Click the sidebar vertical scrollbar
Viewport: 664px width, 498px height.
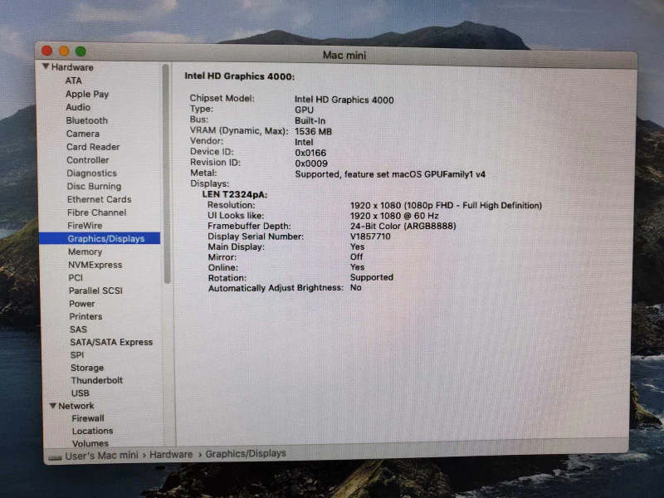pos(167,173)
